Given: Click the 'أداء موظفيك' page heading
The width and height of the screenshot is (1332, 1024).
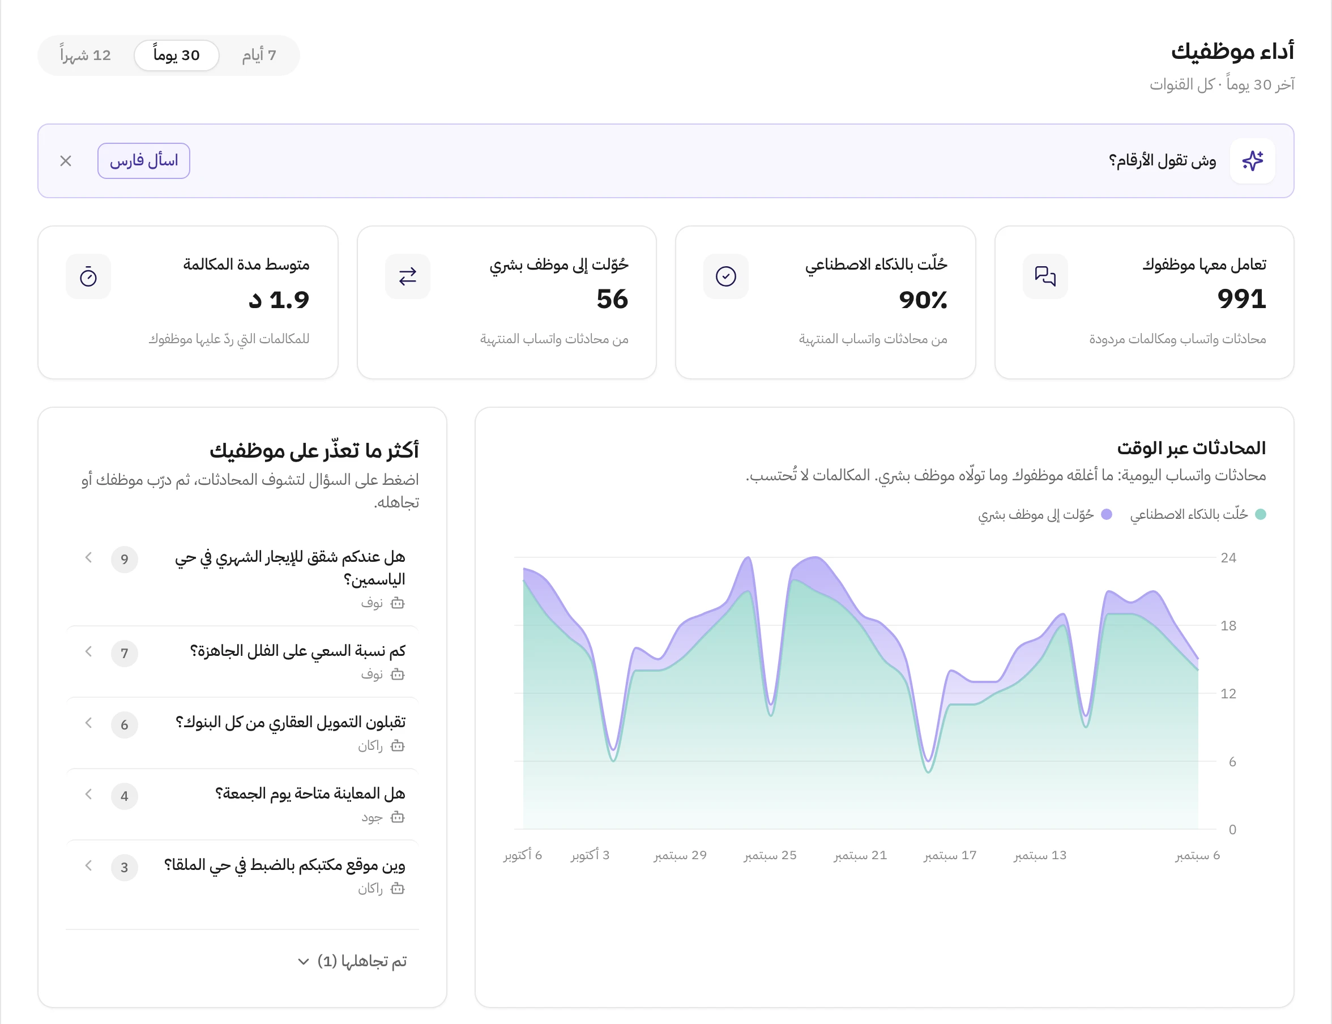Looking at the screenshot, I should click(x=1232, y=51).
